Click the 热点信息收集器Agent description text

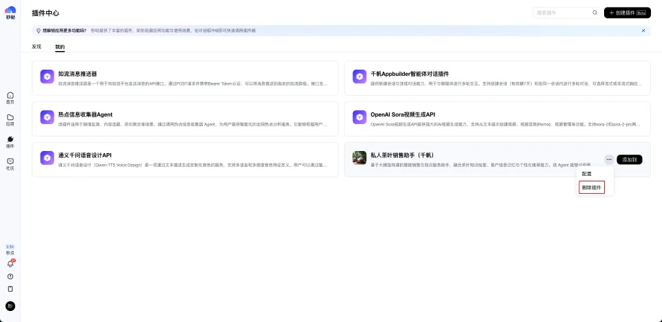point(192,125)
